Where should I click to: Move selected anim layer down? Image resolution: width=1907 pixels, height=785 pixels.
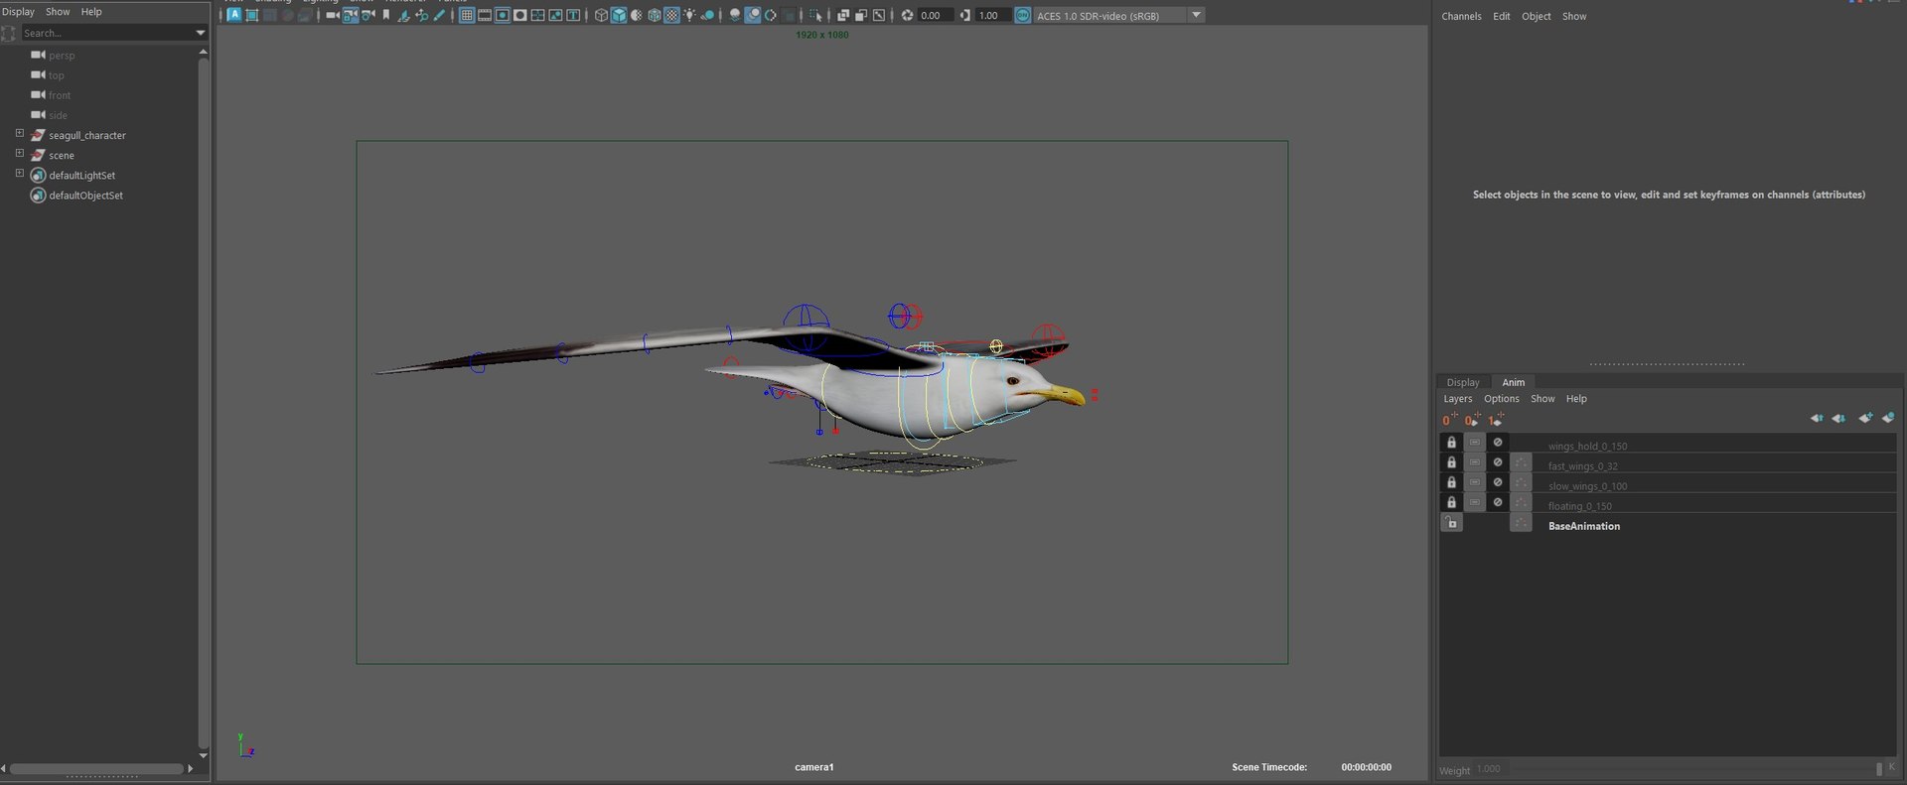1838,419
